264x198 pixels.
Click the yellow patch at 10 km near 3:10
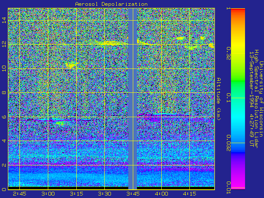tap(72, 65)
